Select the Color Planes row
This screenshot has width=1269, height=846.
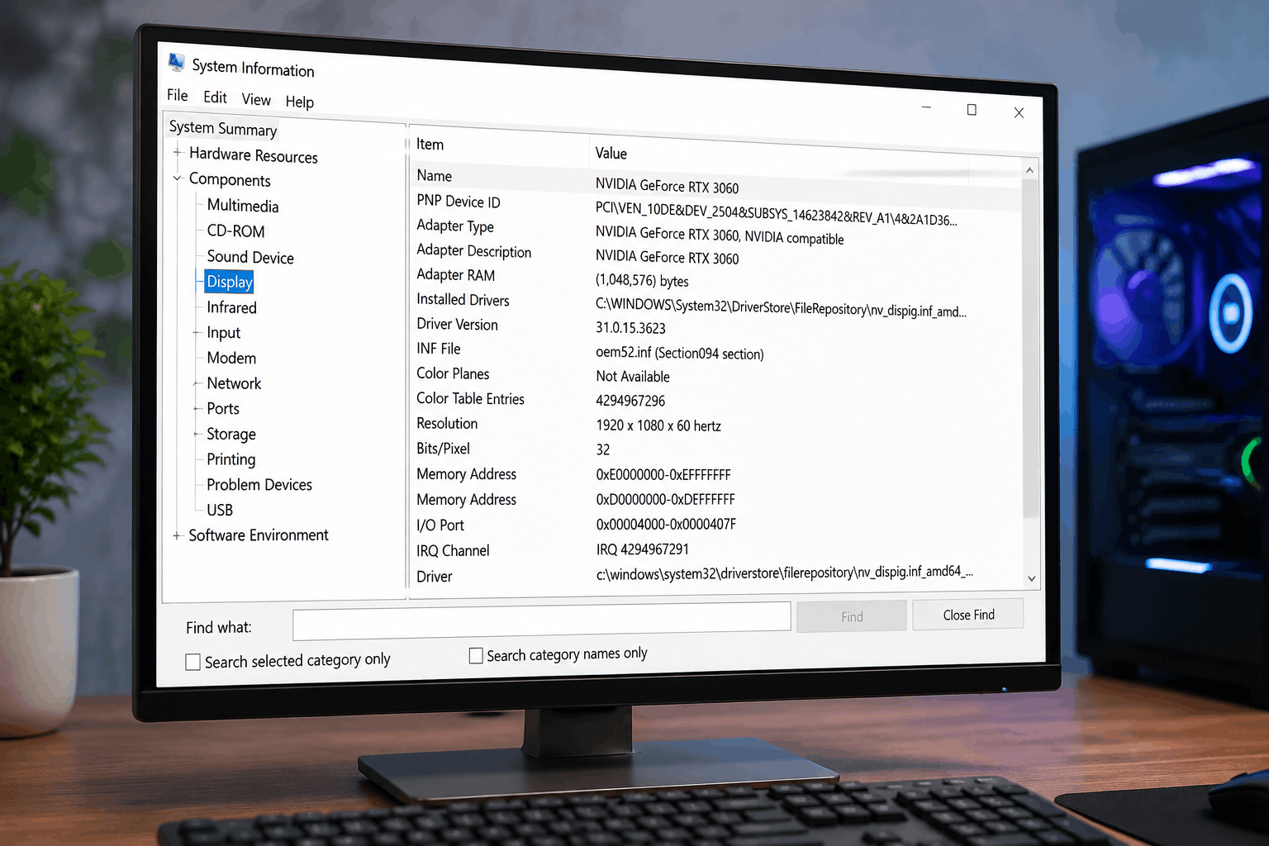point(453,373)
